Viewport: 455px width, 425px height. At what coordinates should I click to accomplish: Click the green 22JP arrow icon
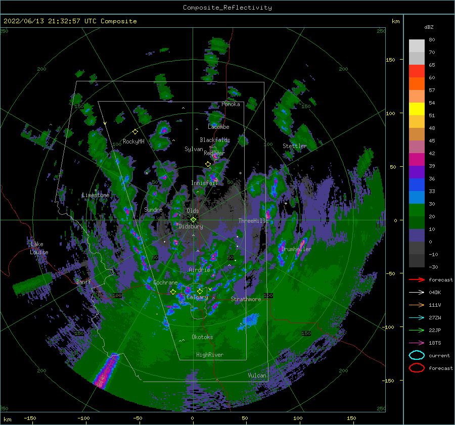(417, 330)
